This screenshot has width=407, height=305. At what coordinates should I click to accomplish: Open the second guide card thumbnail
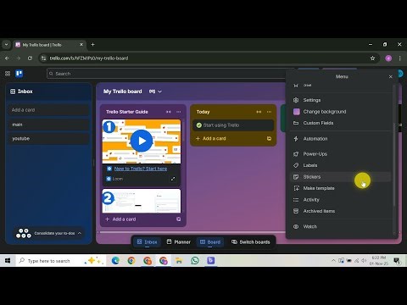tap(142, 201)
